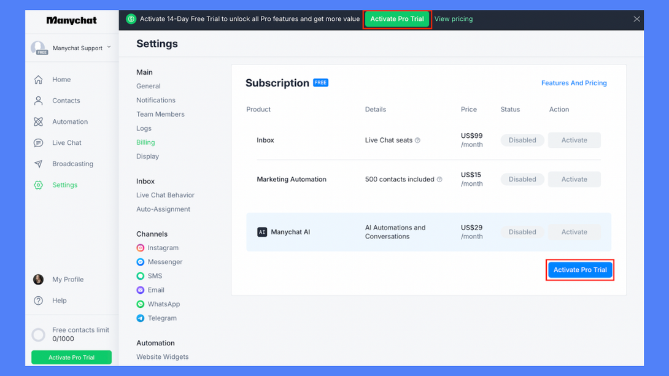This screenshot has height=376, width=669.
Task: Click the Contacts person icon
Action: pyautogui.click(x=39, y=101)
